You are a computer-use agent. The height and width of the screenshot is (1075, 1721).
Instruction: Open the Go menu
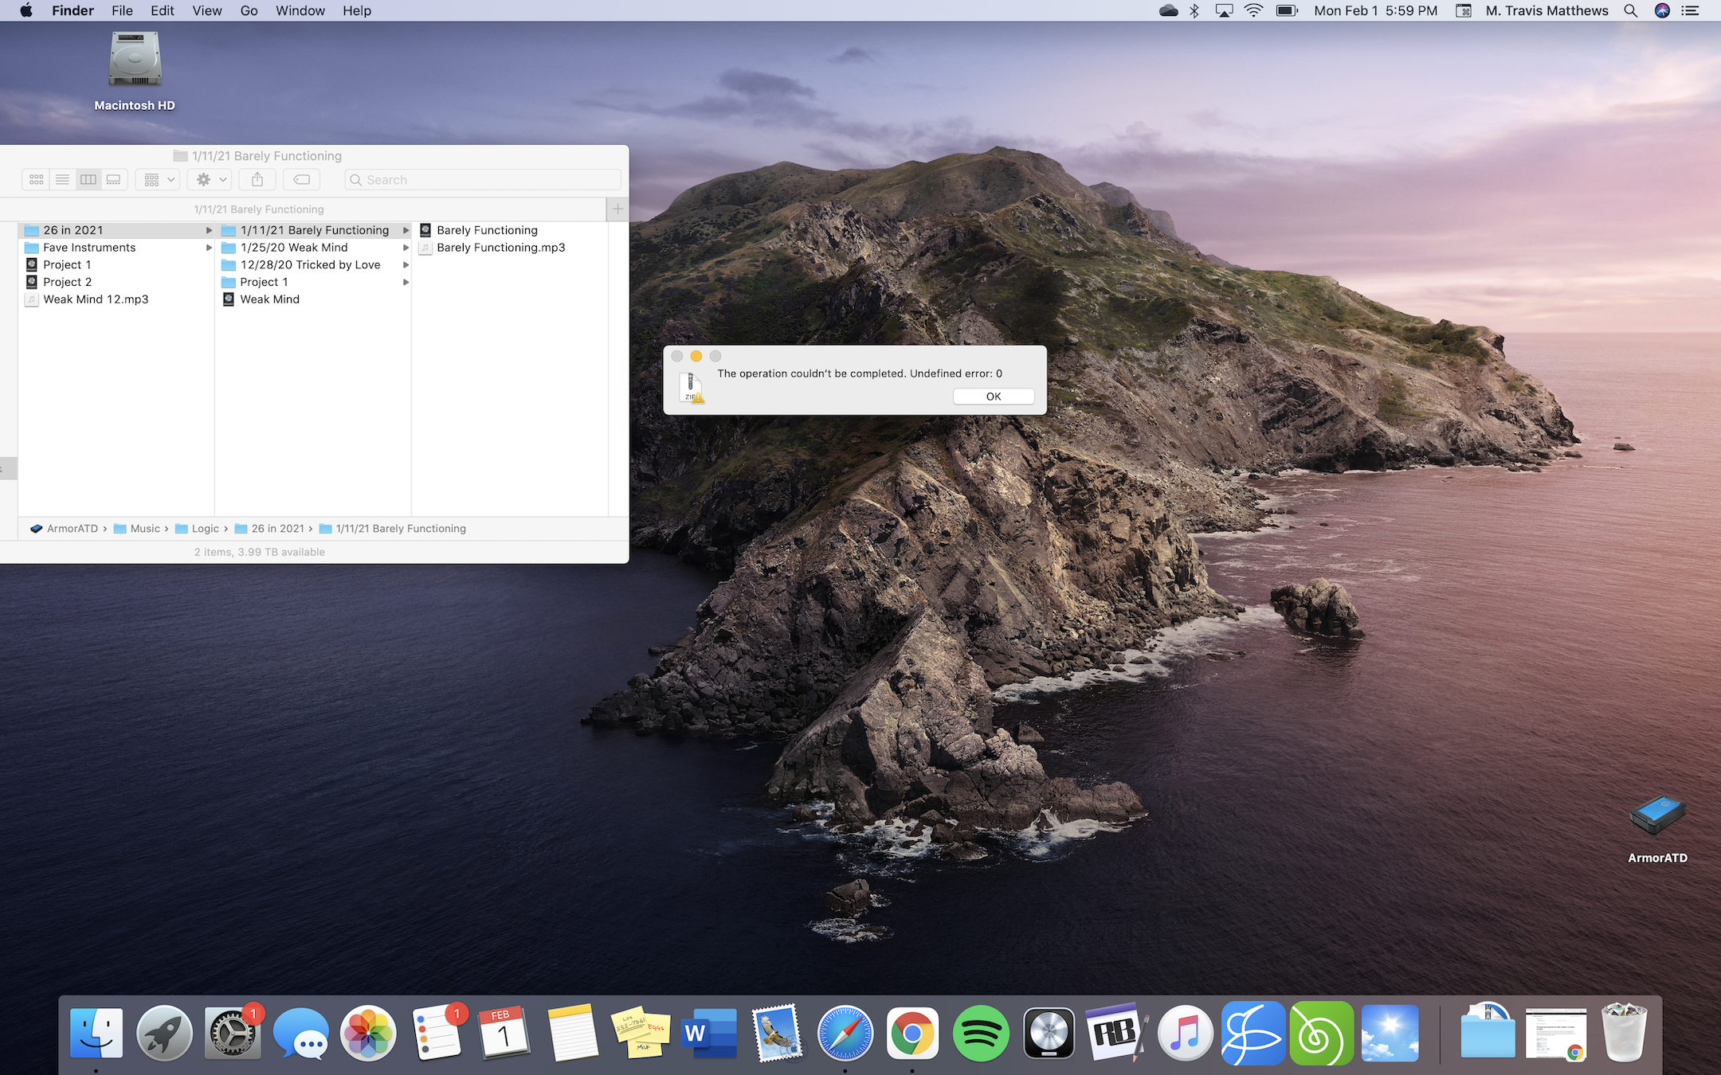click(249, 10)
